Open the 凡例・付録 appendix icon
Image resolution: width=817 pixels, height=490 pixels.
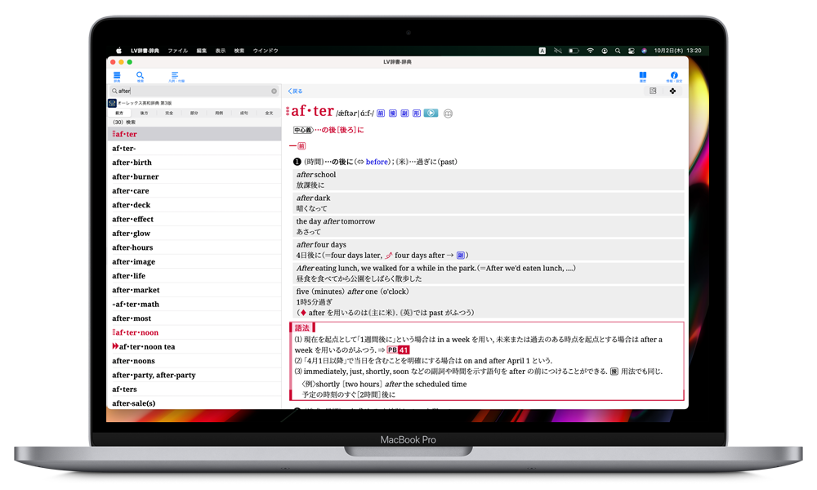tap(175, 76)
